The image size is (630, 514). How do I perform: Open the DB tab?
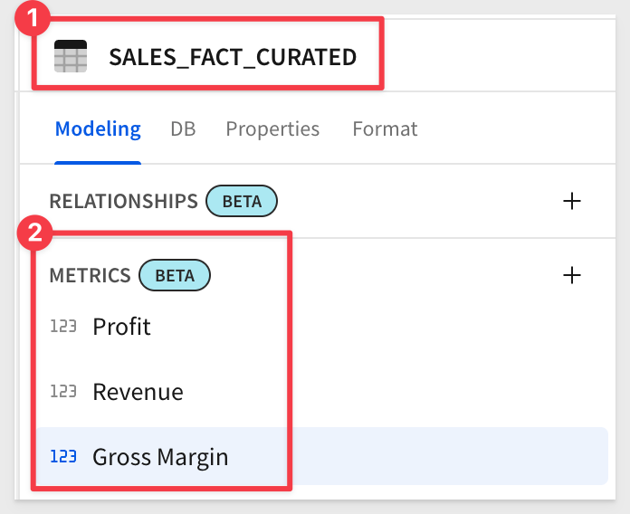click(x=183, y=128)
